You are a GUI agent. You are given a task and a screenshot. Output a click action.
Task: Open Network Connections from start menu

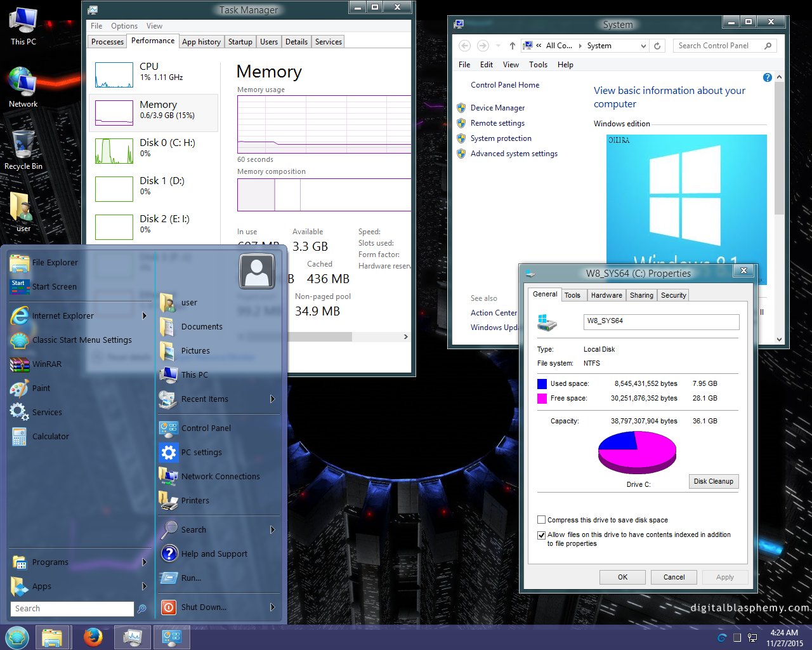(x=219, y=476)
